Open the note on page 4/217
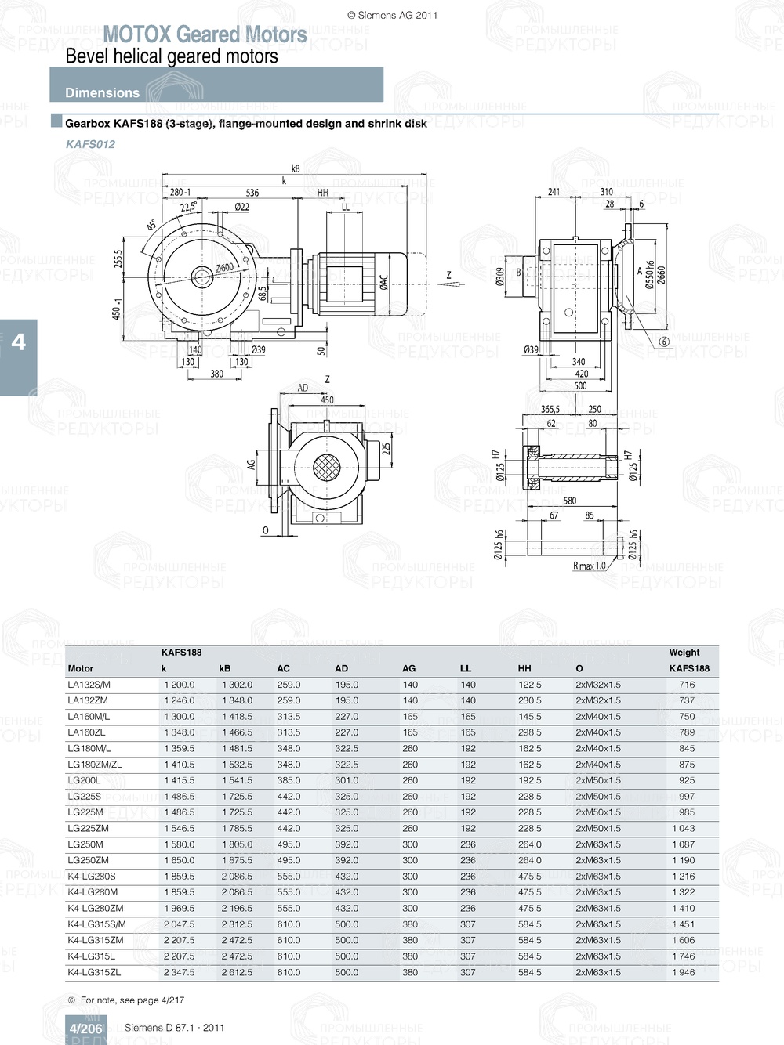 (x=125, y=999)
